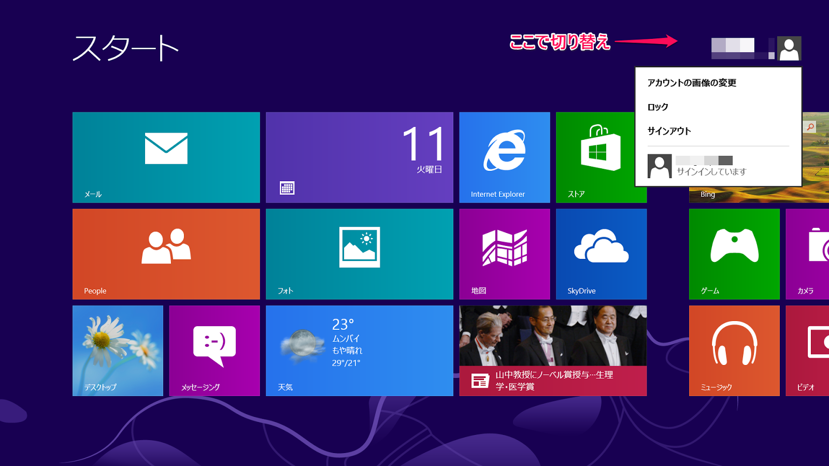Open the デスクトップ desktop tile
Screen dimensions: 829x466
(118, 351)
